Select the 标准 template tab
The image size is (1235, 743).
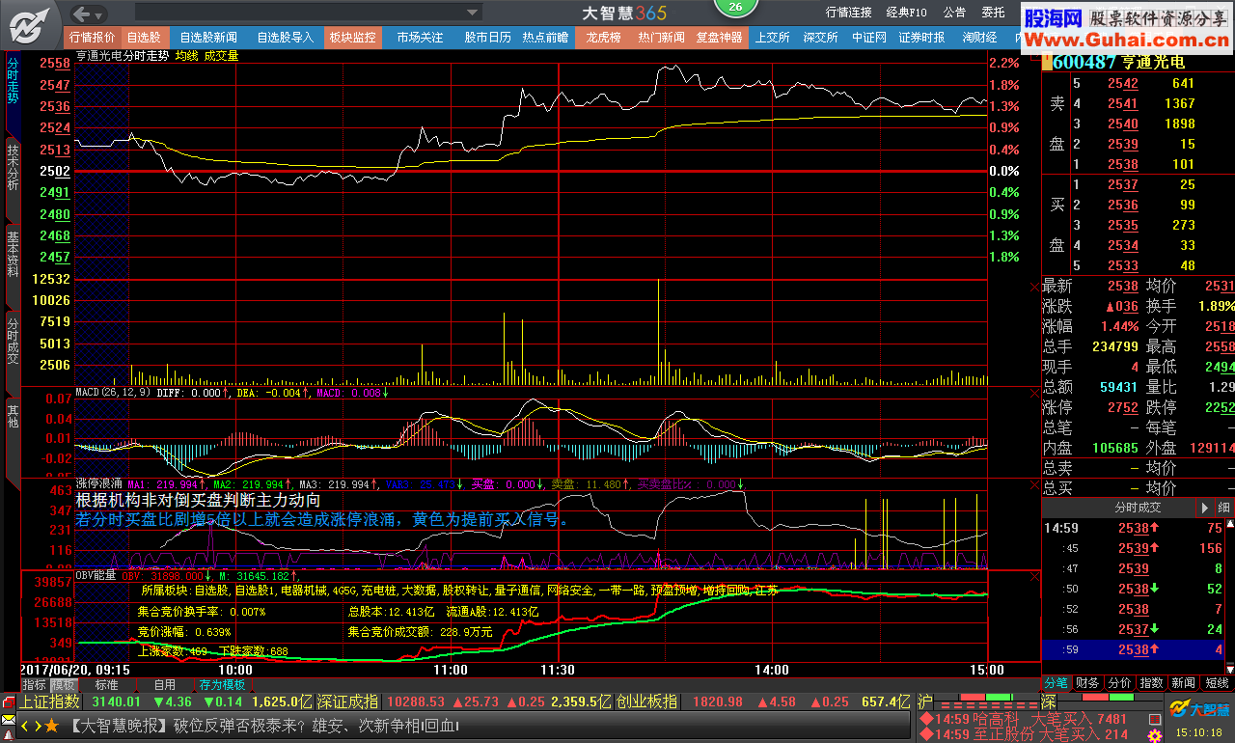107,685
